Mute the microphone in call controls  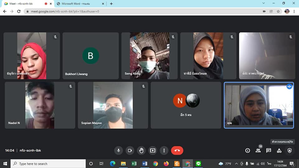pyautogui.click(x=118, y=150)
